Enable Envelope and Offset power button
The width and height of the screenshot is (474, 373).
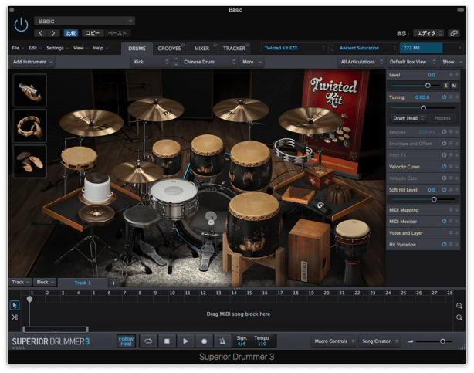tap(444, 144)
